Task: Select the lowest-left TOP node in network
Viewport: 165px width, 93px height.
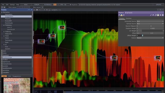Action: 41,41
